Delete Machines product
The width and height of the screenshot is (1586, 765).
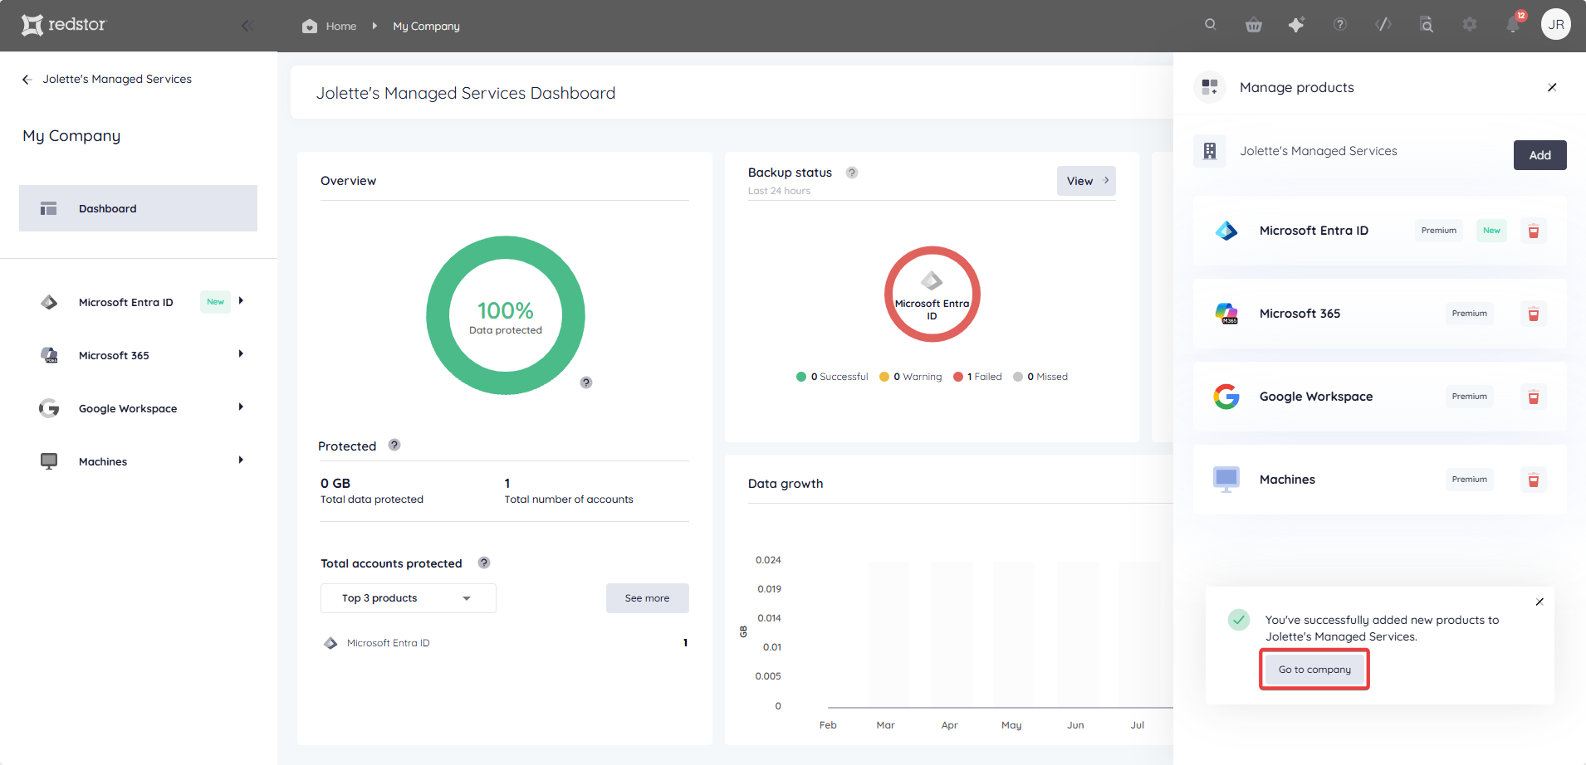pos(1534,480)
